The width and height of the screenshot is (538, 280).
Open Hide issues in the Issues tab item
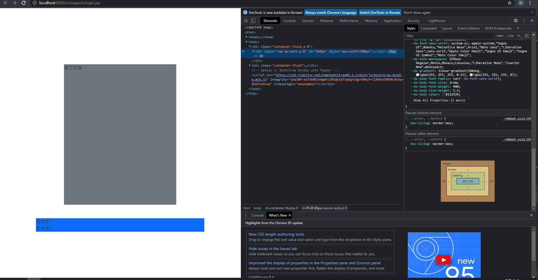tap(320, 251)
